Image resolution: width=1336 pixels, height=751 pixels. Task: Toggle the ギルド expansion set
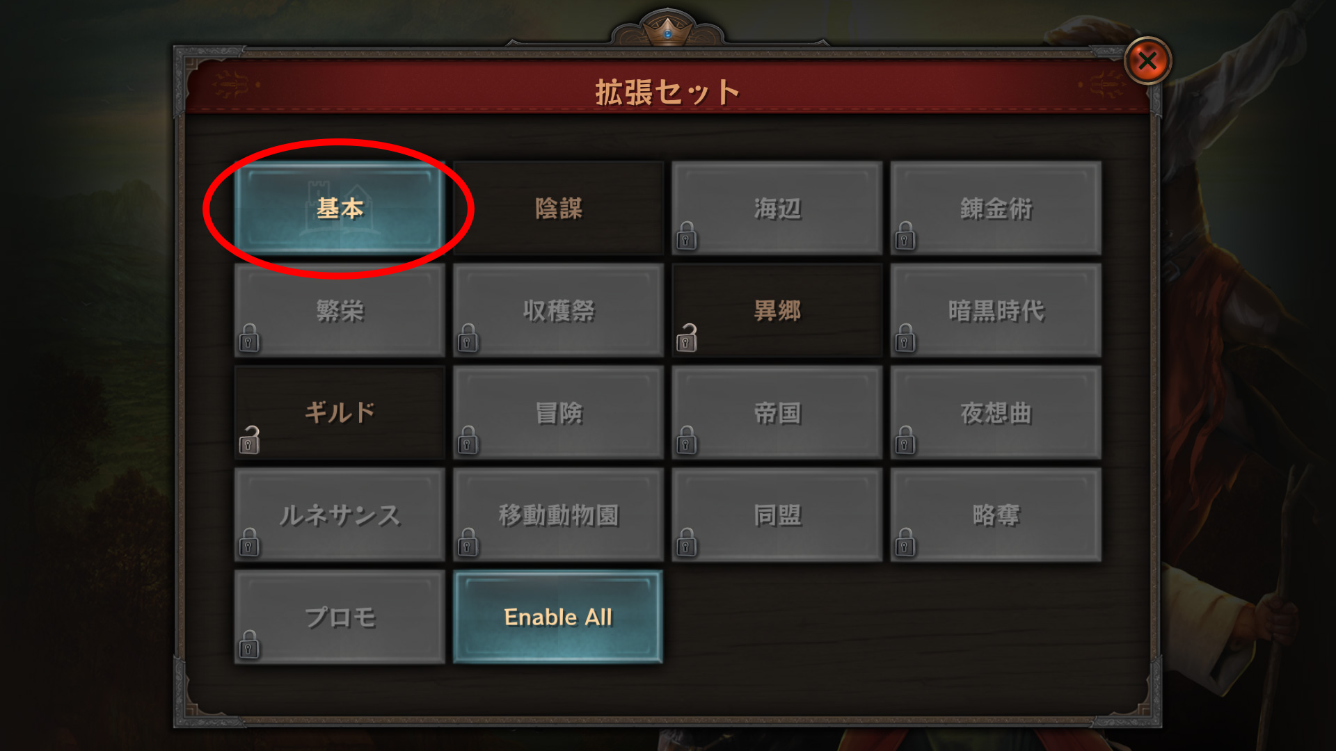pyautogui.click(x=340, y=412)
